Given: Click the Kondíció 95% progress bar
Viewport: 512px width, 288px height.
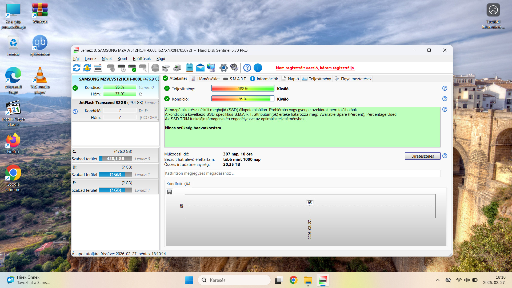Looking at the screenshot, I should click(243, 99).
